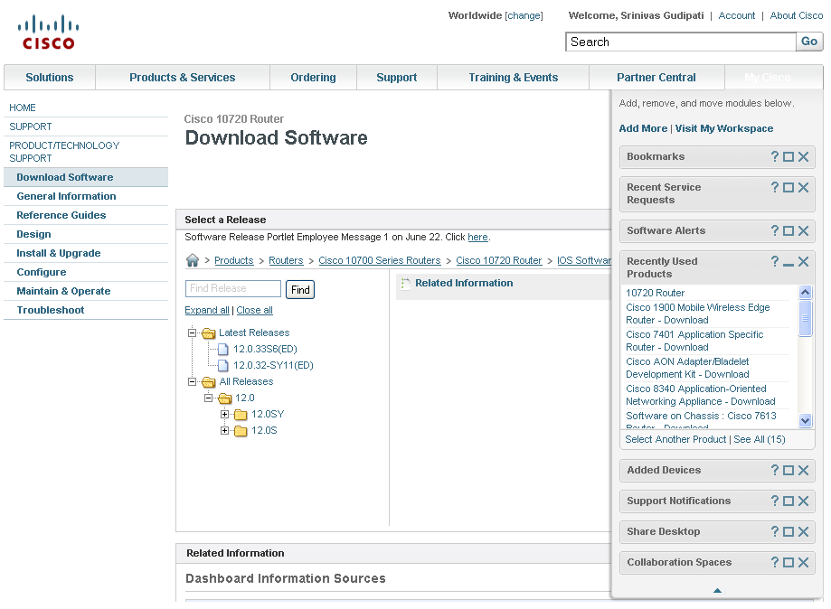Click Visit My Workspace link
This screenshot has width=831, height=609.
click(x=724, y=128)
